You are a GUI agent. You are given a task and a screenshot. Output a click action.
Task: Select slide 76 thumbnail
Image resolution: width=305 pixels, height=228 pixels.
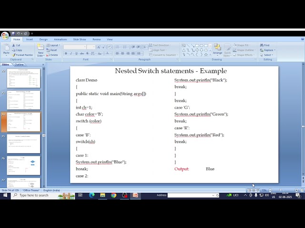23,166
